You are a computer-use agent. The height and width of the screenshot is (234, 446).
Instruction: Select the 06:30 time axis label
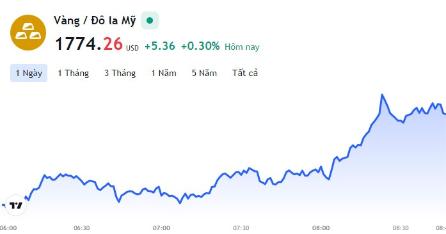click(82, 228)
